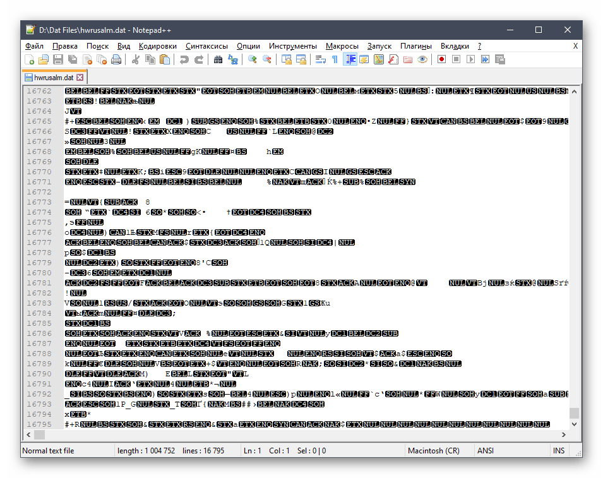Click line number 16772 in margin
603x478 pixels.
click(x=39, y=192)
